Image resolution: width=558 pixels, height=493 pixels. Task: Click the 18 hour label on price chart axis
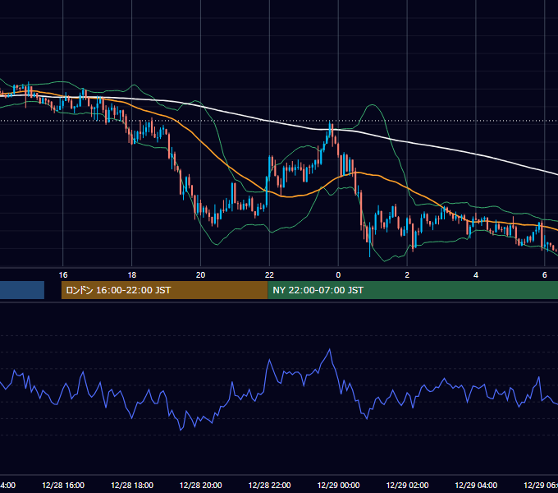(131, 275)
